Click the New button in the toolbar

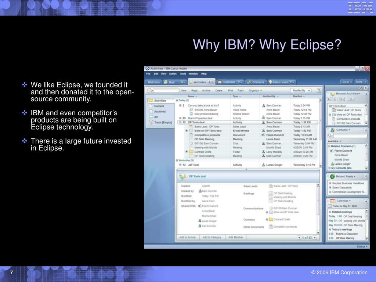point(184,91)
